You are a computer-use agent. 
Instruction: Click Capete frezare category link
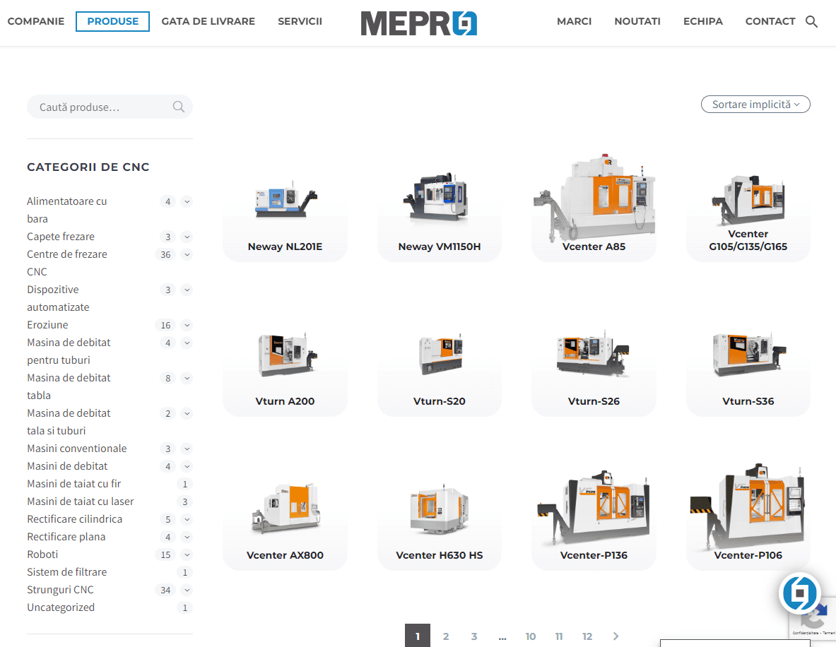coord(60,236)
